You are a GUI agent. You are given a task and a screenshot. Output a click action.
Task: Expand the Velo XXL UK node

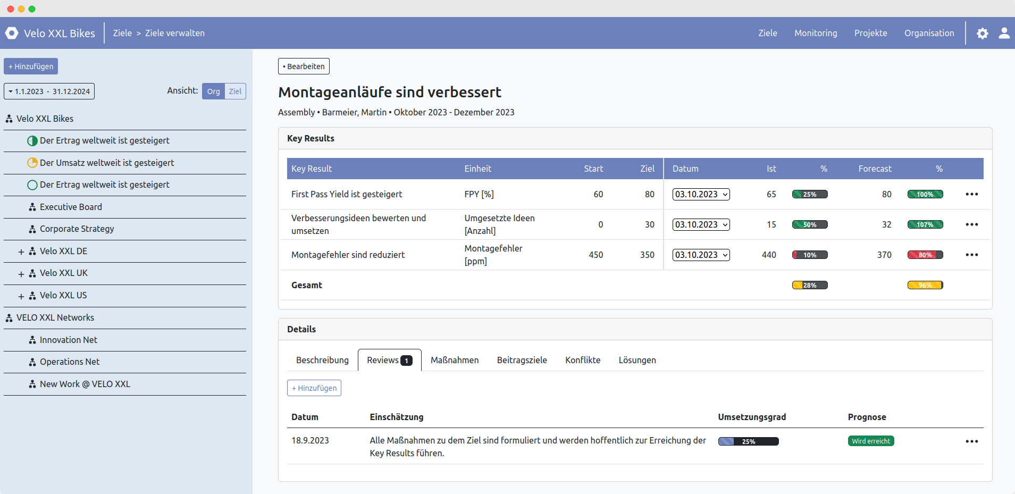[21, 274]
